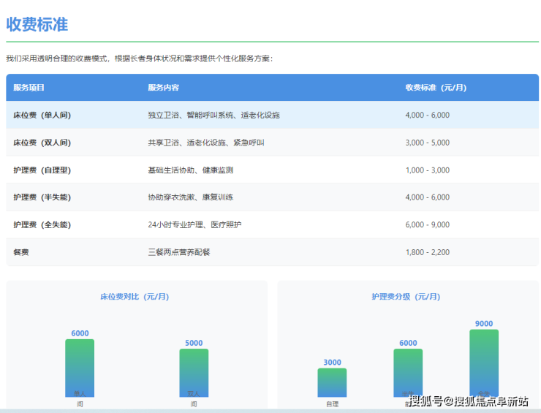Click the 双人间 bar labeled 5000
The height and width of the screenshot is (413, 541).
pyautogui.click(x=194, y=371)
